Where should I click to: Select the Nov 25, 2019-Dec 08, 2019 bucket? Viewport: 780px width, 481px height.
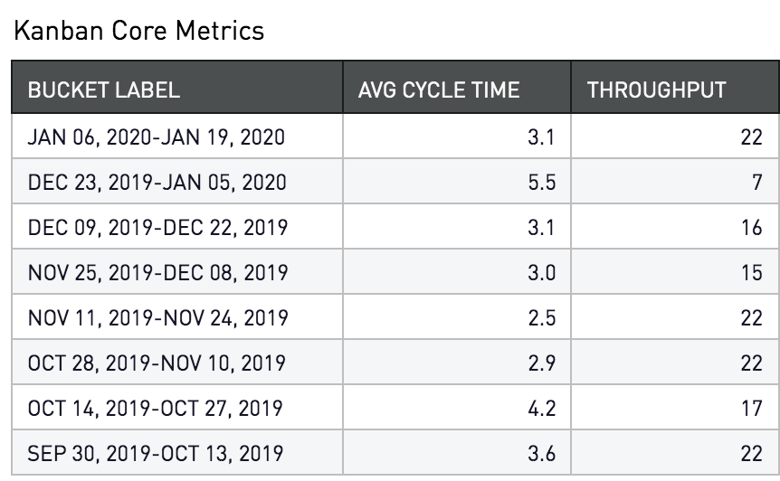tap(158, 273)
